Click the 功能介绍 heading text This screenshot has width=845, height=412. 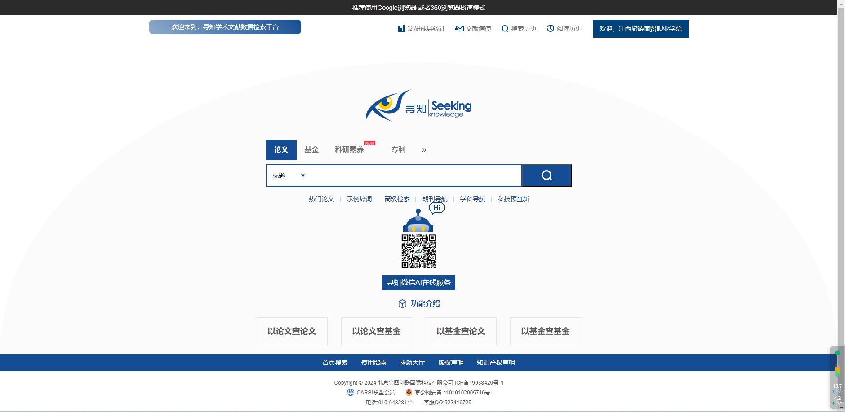pyautogui.click(x=426, y=304)
